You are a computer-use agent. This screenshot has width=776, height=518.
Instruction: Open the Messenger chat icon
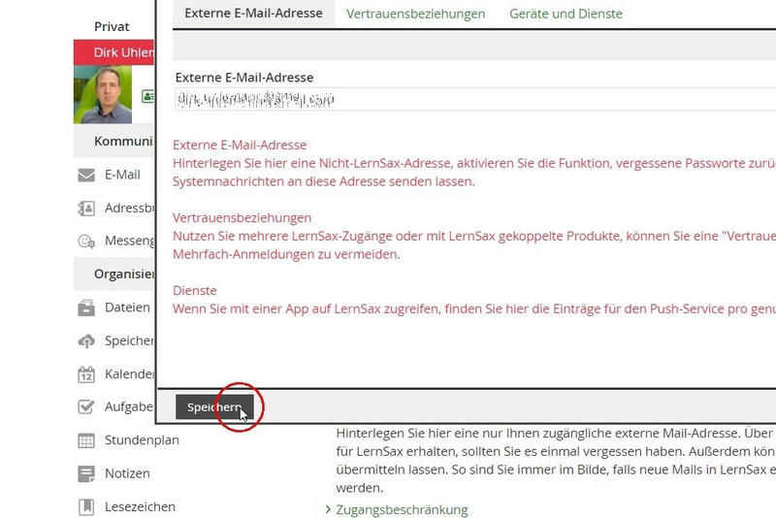point(86,242)
